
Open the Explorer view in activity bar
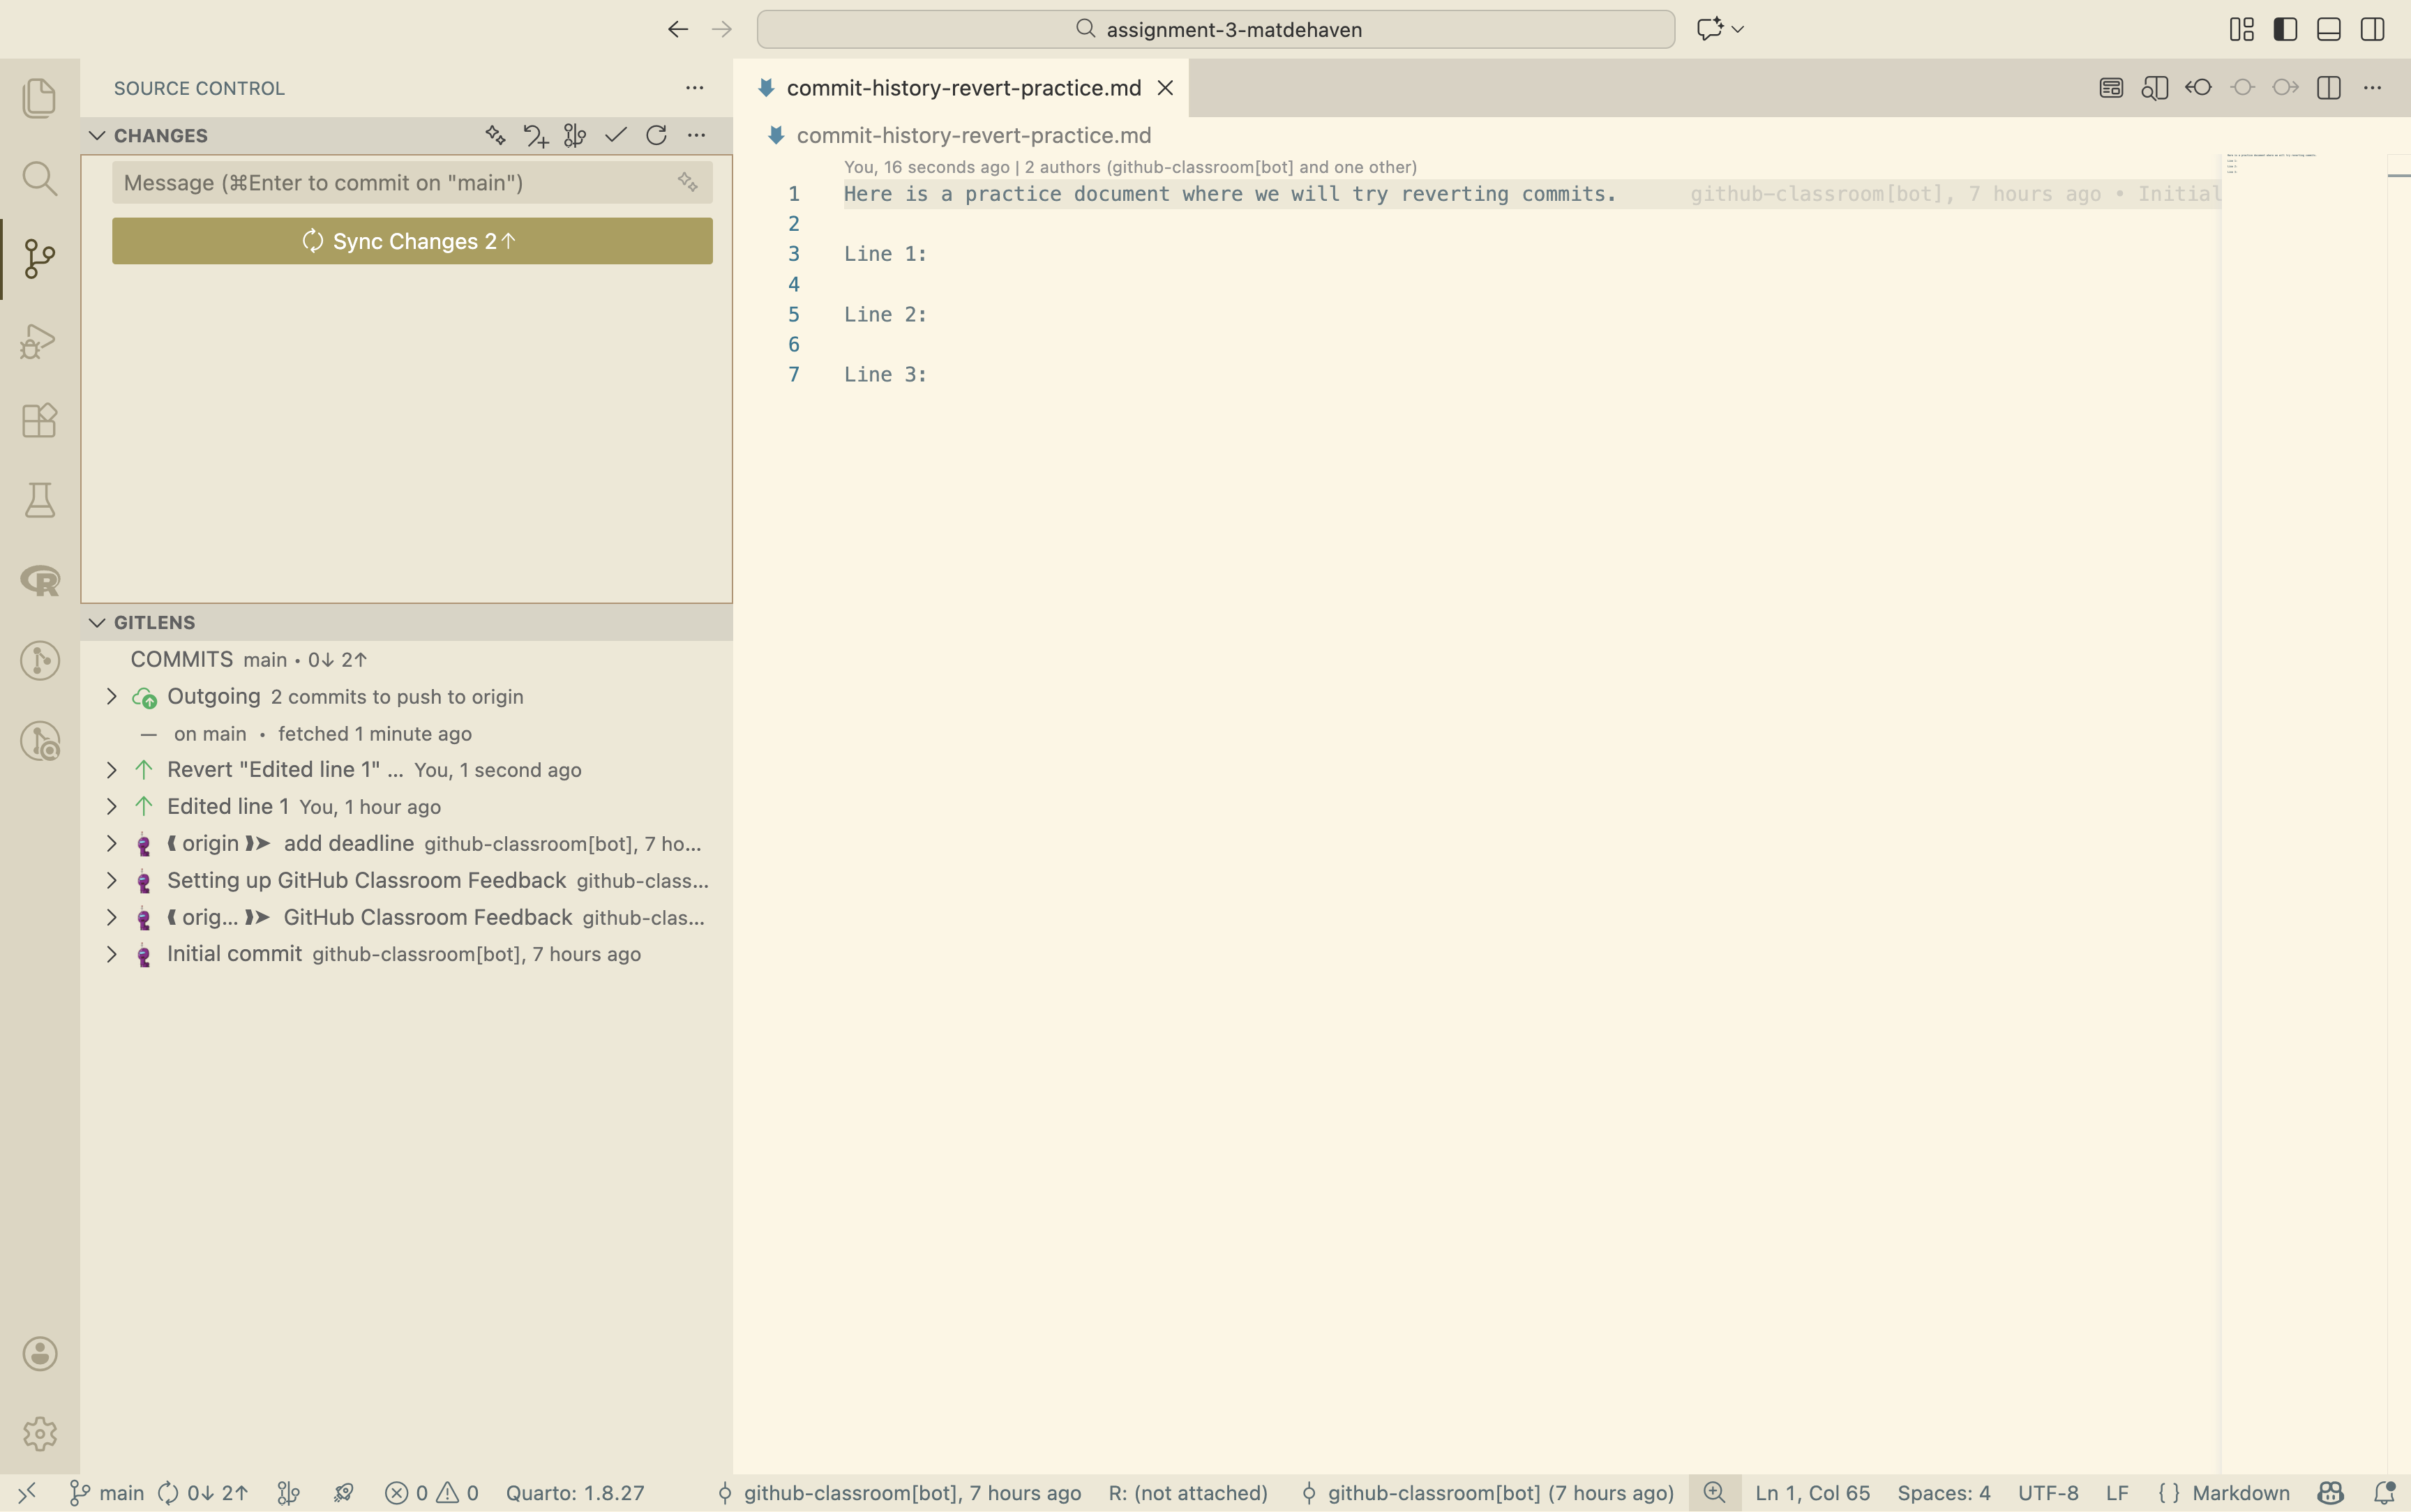click(39, 98)
